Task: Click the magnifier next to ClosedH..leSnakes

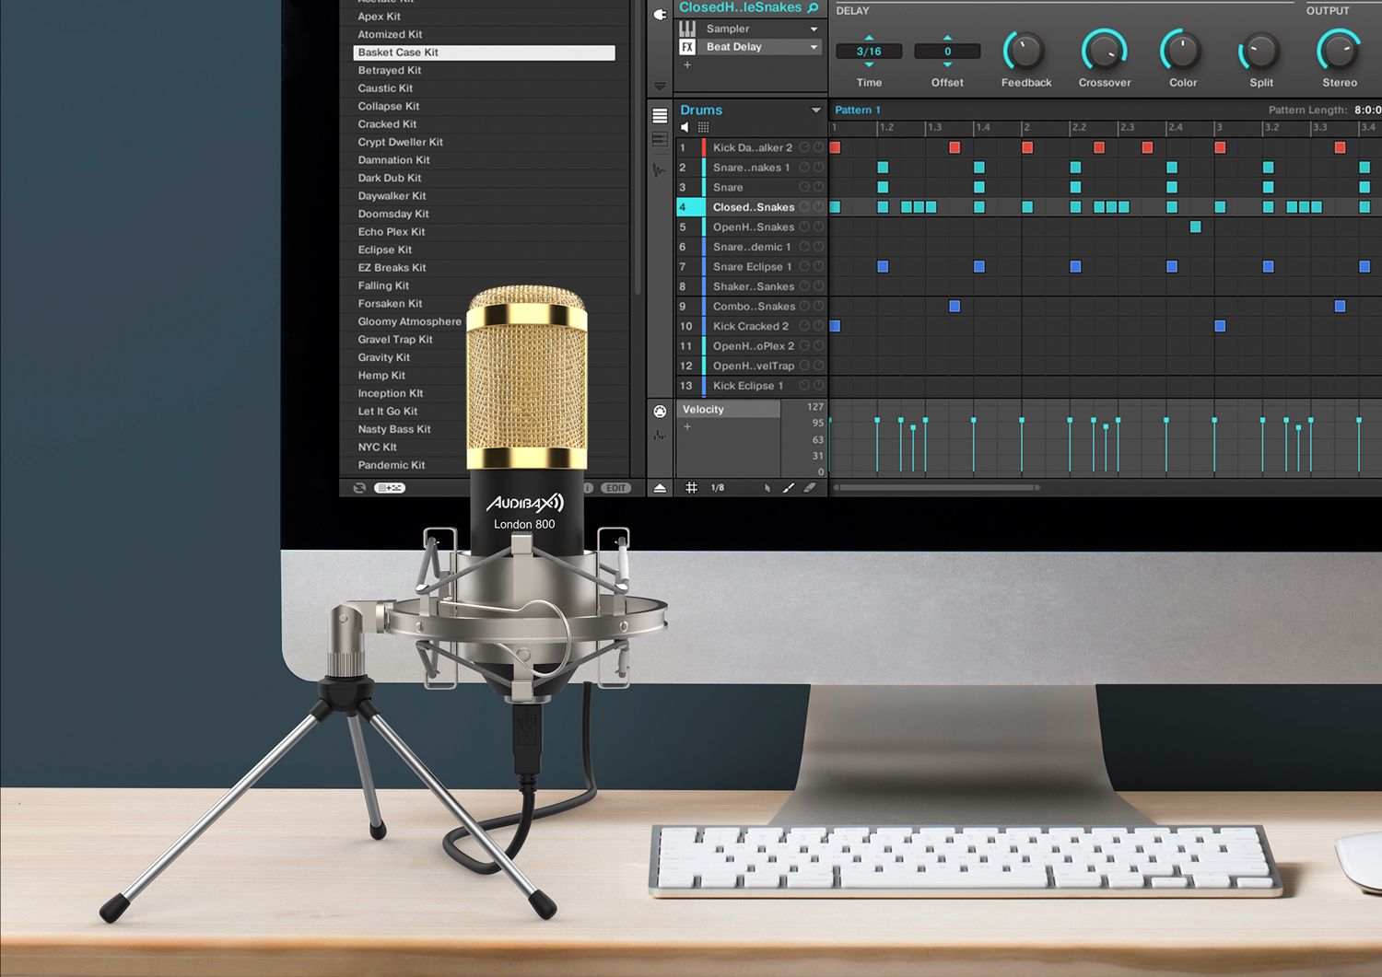Action: (x=813, y=7)
